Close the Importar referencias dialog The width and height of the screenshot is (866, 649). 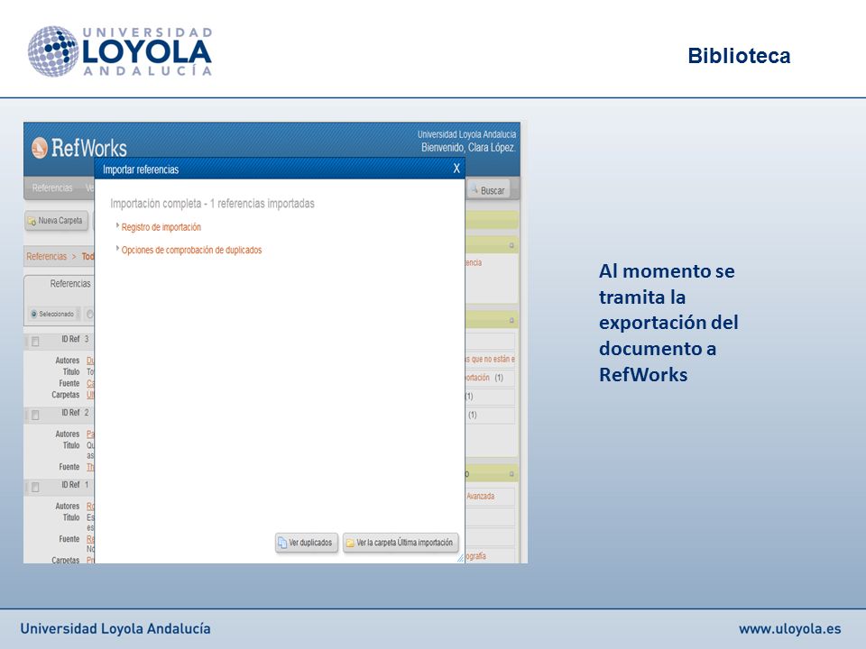click(456, 169)
